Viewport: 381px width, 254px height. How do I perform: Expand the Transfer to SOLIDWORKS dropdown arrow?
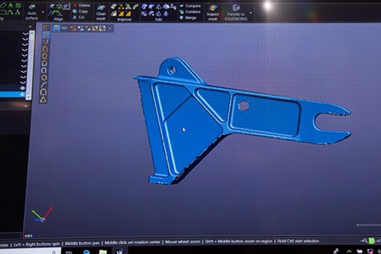(251, 13)
